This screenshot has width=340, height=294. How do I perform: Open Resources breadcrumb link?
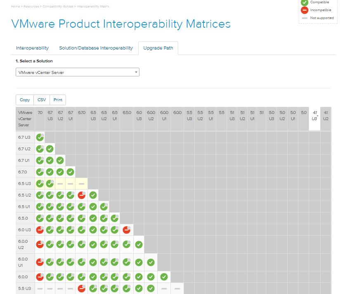point(31,6)
